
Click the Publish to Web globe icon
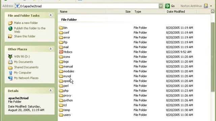[10, 28]
